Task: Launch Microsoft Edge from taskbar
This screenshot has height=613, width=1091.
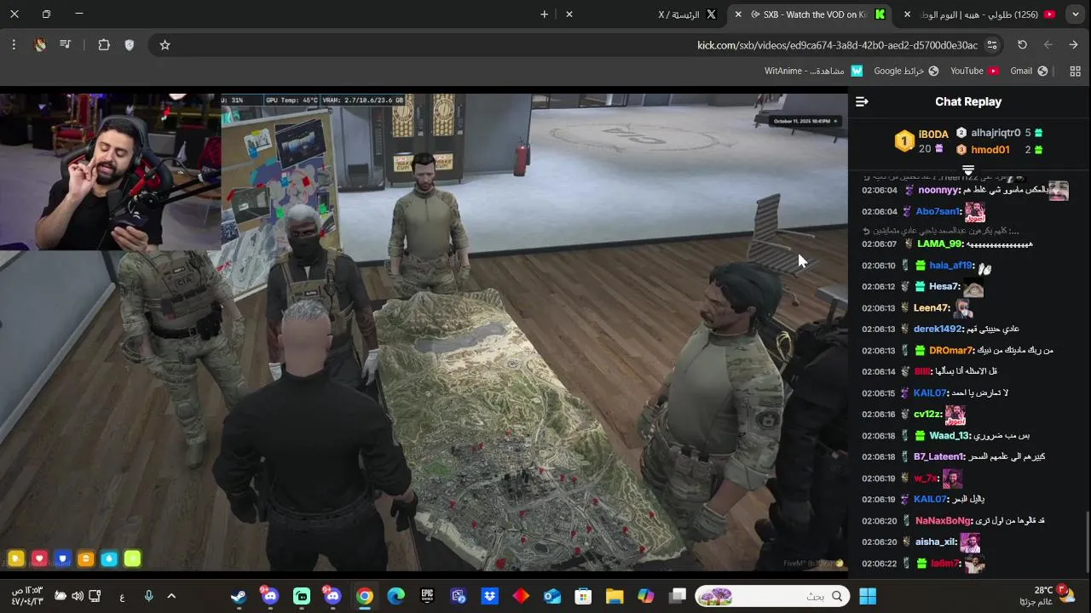Action: point(395,596)
